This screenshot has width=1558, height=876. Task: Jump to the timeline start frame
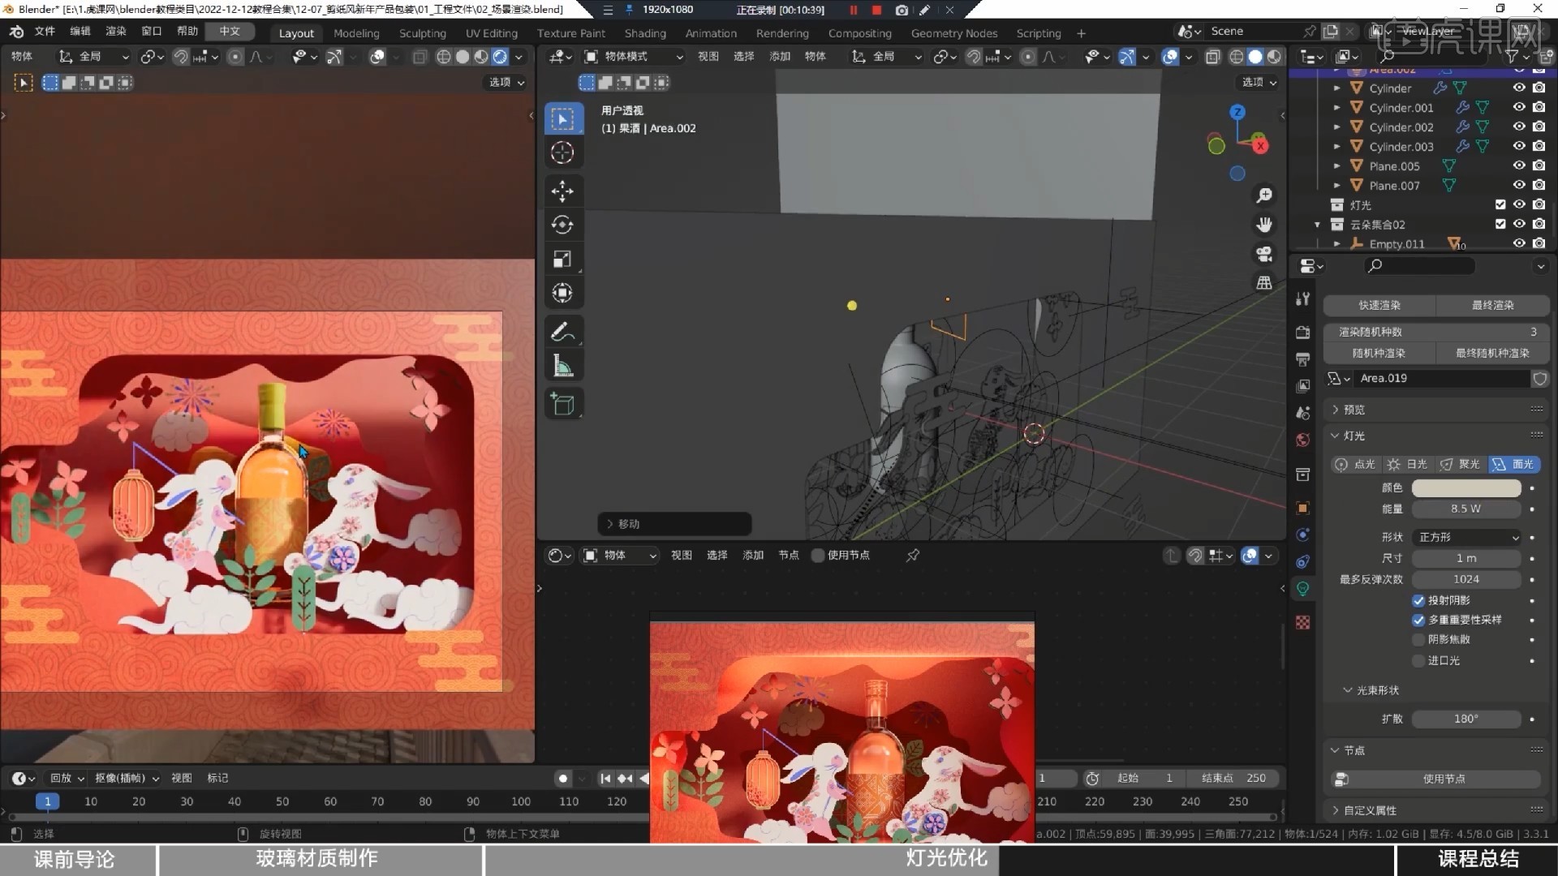coord(605,778)
